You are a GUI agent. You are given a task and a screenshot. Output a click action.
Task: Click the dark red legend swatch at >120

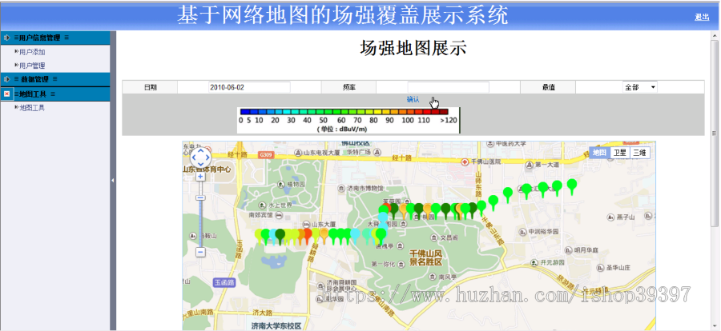point(443,112)
